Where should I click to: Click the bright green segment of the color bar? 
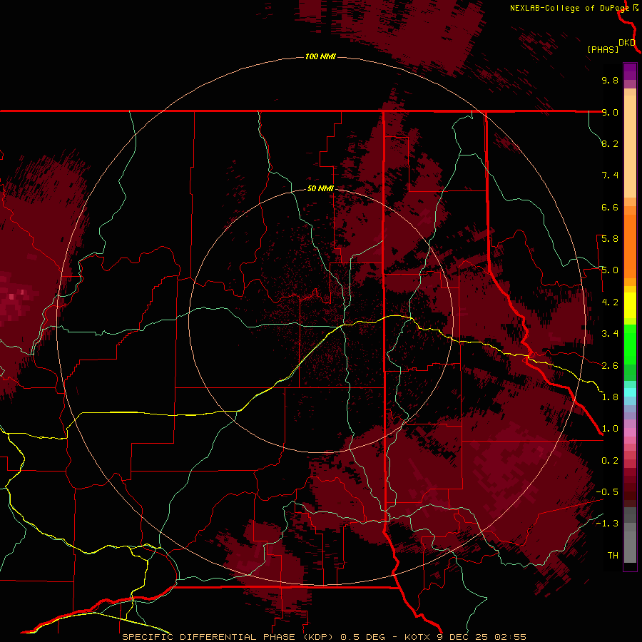coord(630,345)
